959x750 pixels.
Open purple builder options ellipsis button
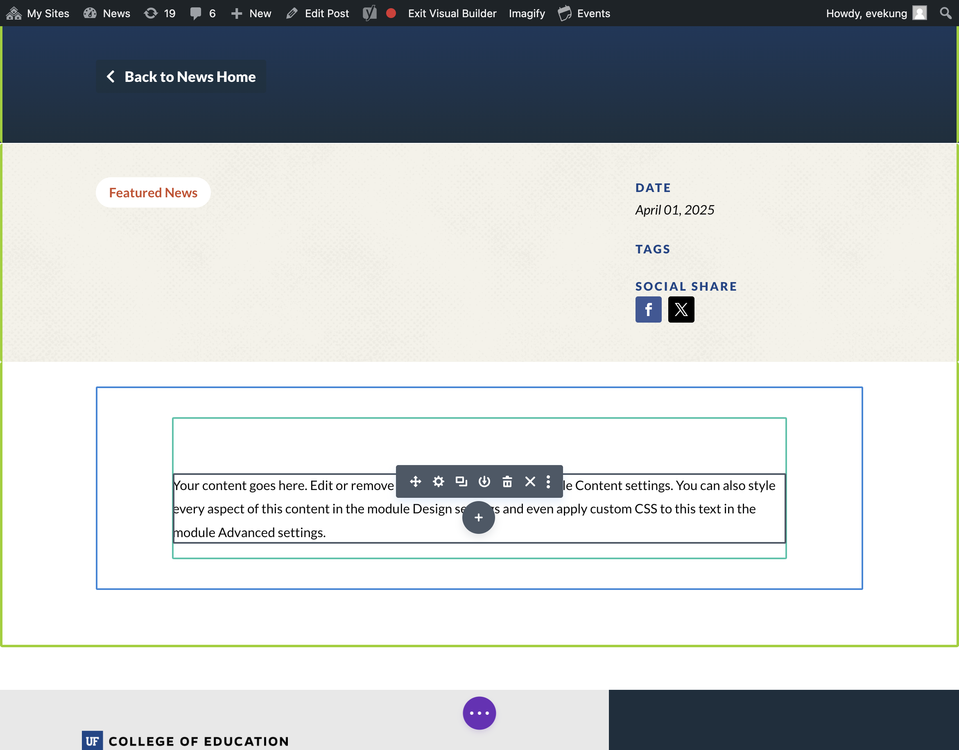coord(479,713)
